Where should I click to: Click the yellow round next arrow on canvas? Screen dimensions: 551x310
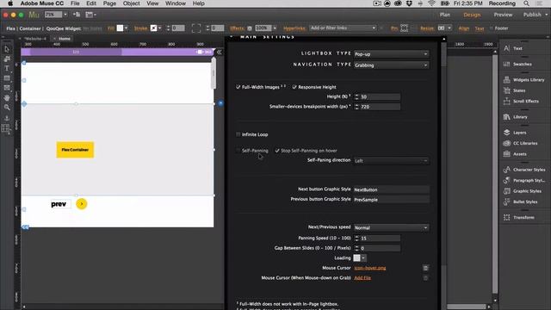tap(82, 204)
